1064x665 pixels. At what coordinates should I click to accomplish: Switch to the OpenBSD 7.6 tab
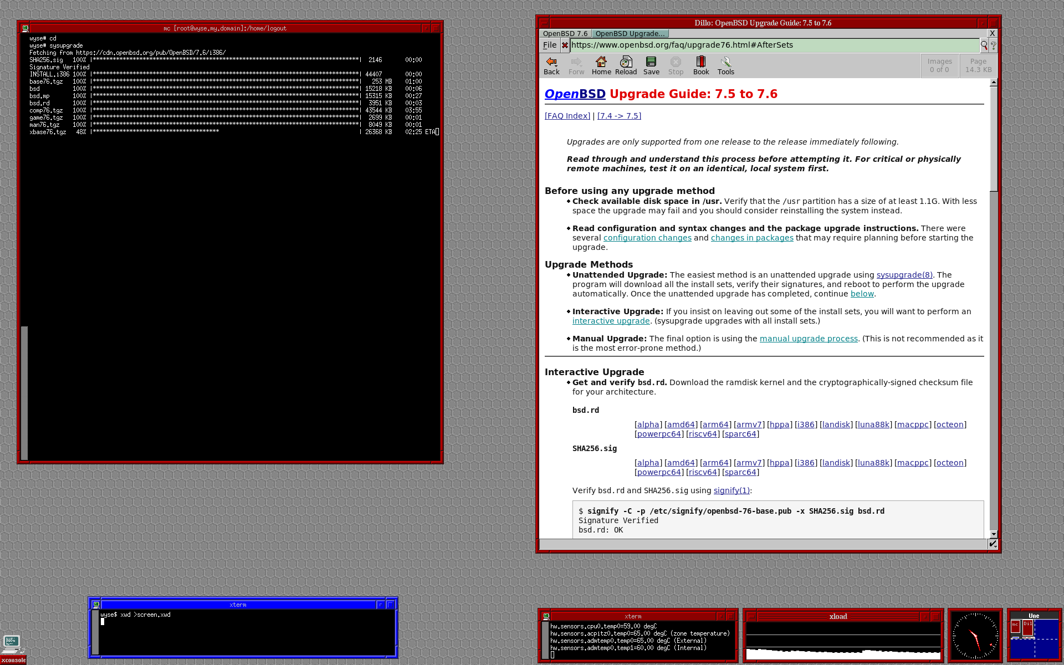tap(565, 34)
